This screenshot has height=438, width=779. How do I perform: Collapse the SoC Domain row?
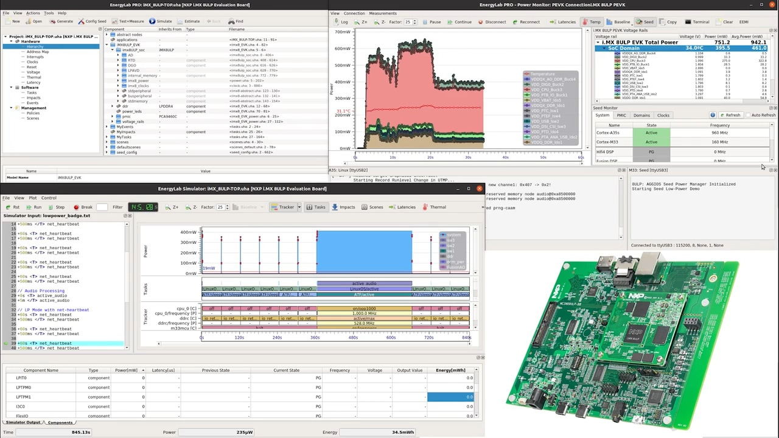(604, 48)
